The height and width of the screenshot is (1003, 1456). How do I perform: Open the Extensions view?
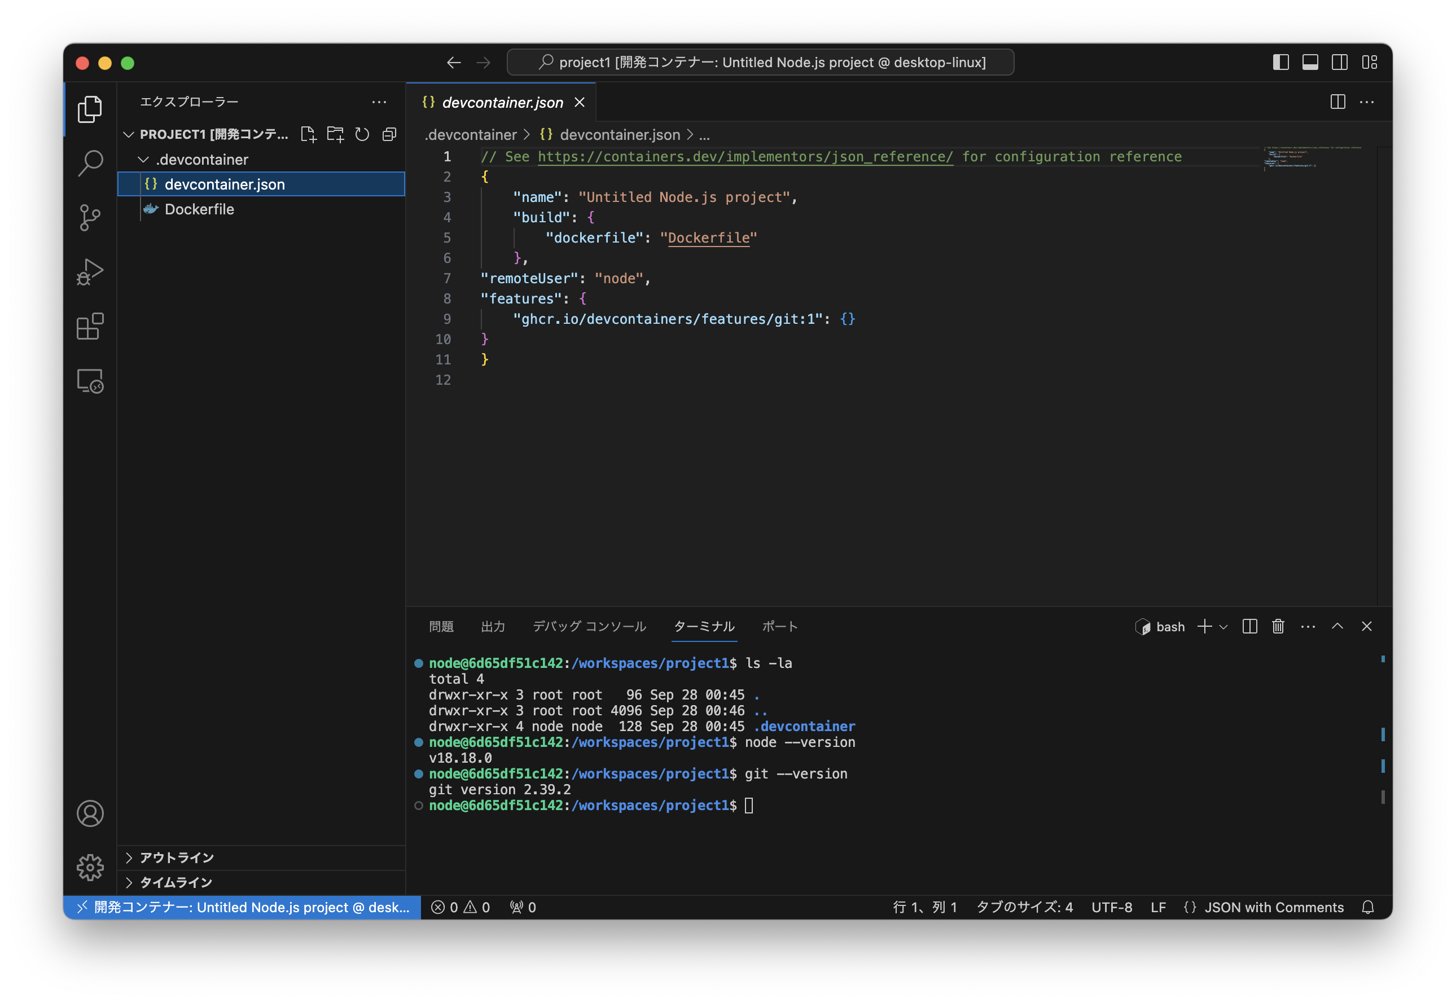click(90, 326)
